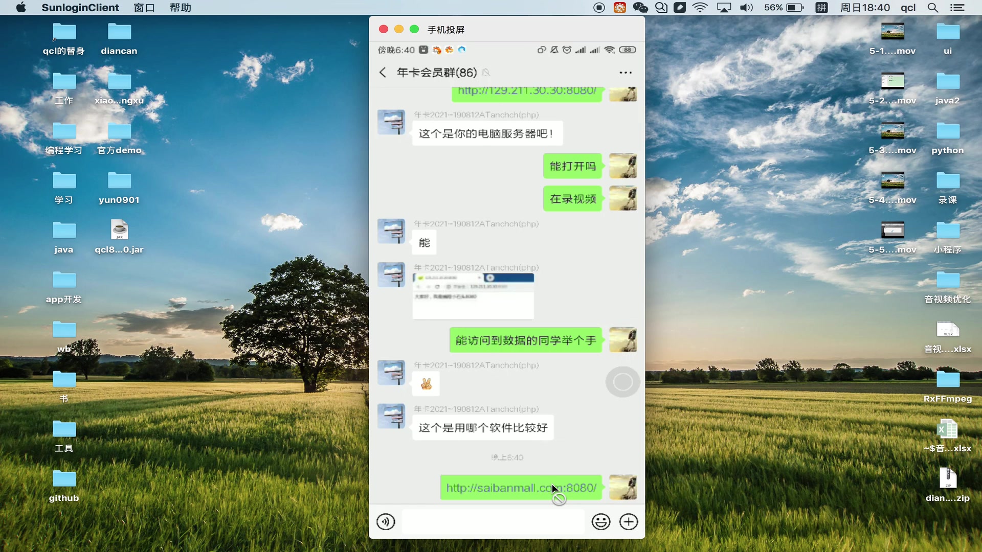This screenshot has width=982, height=552.
Task: Open group chat options via three-dot menu
Action: [x=625, y=72]
